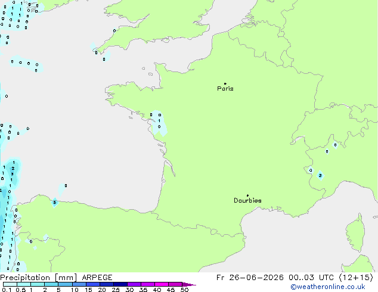This screenshot has width=378, height=292.
Task: Select the 30–35 mm purple legend swatch
Action: click(134, 284)
